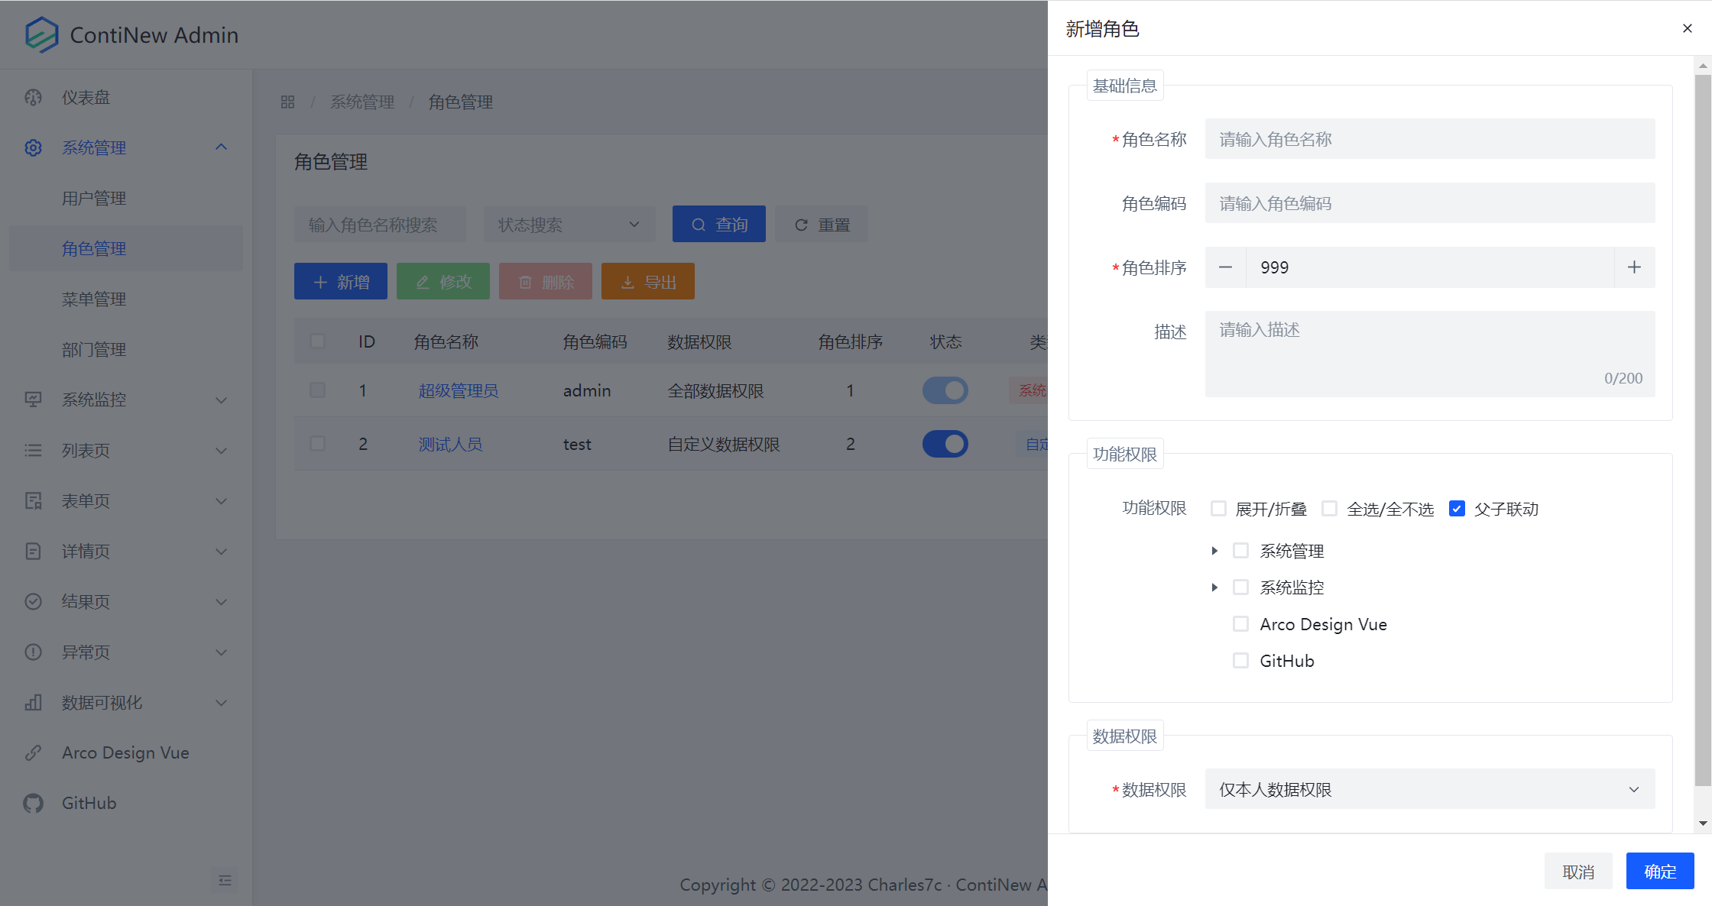Focus the 角色名称 input field
The image size is (1712, 906).
coord(1430,139)
